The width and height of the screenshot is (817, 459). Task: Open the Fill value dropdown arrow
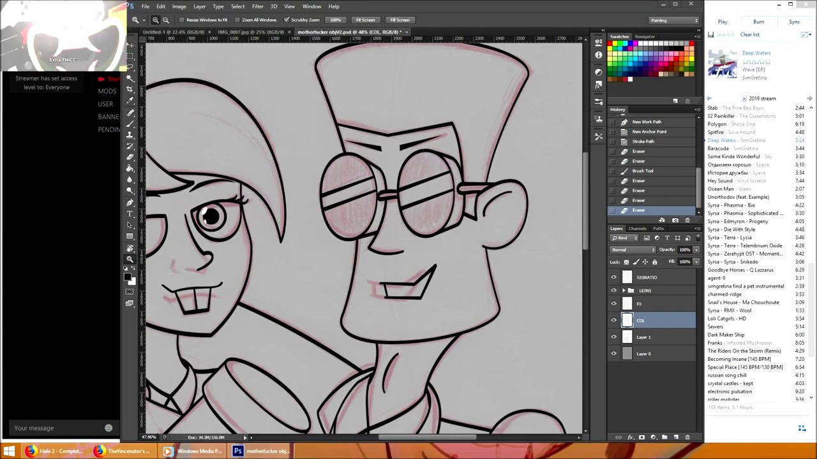click(x=696, y=262)
